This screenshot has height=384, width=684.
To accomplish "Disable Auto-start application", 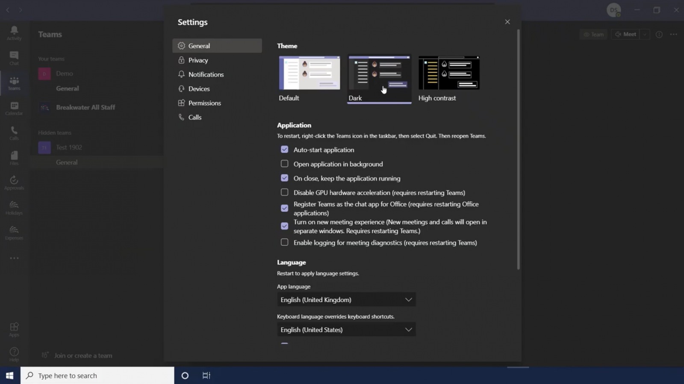I will (x=284, y=149).
